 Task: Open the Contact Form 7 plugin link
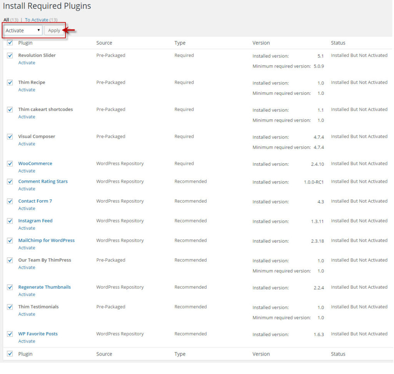35,201
